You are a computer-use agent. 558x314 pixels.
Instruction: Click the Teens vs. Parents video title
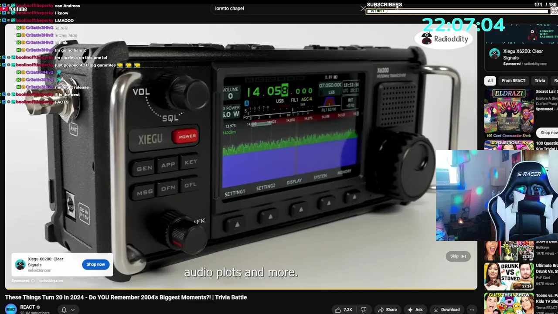click(547, 299)
